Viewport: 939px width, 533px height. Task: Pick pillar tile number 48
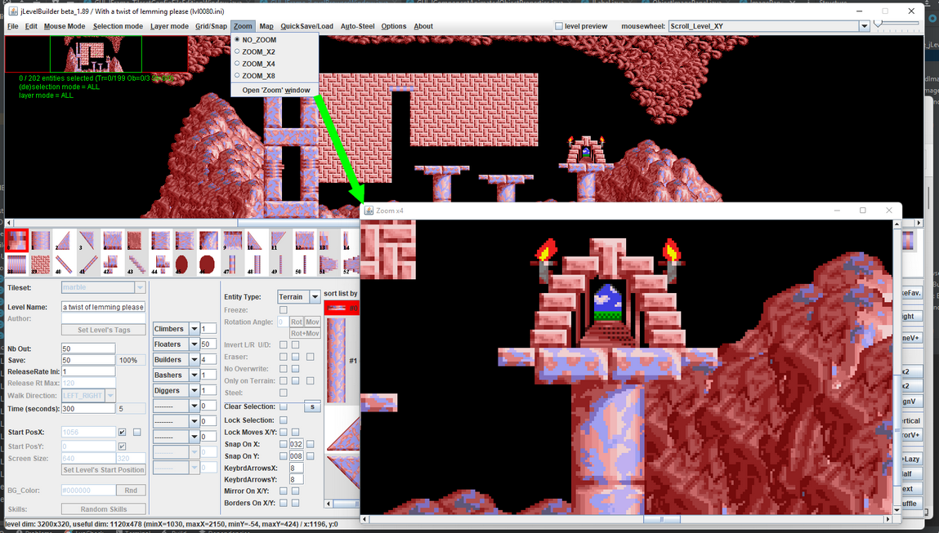[x=257, y=264]
